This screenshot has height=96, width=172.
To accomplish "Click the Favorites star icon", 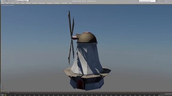I will click(x=163, y=1).
